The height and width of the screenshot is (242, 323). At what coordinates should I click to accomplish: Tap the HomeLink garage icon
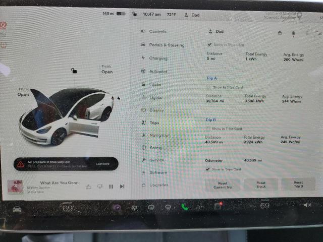[280, 33]
